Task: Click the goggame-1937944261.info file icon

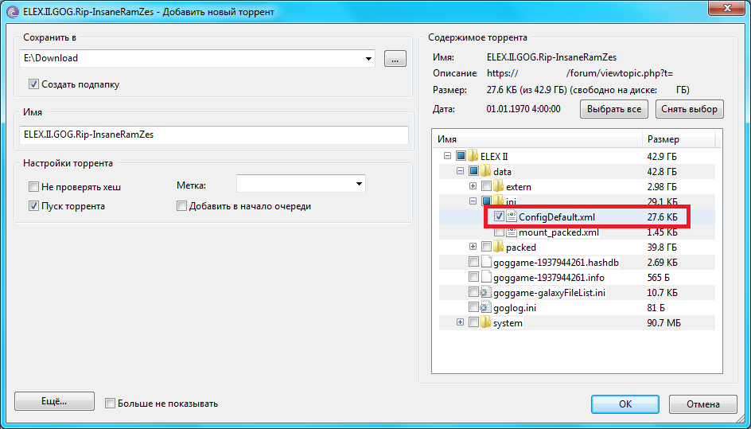Action: pyautogui.click(x=486, y=277)
